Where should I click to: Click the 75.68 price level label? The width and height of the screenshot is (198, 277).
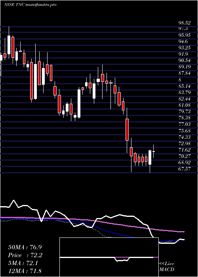click(185, 131)
